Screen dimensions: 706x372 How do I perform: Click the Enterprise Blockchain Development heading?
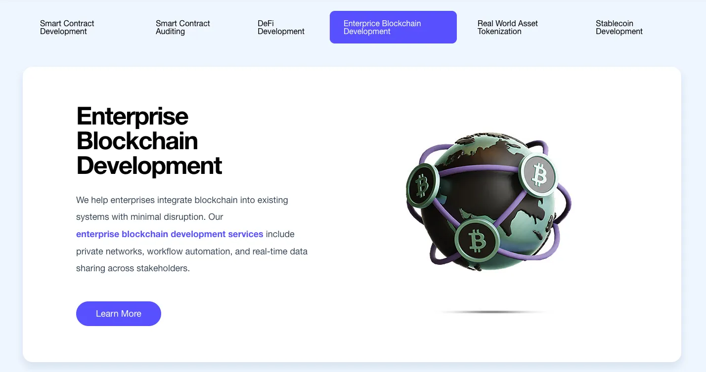click(x=149, y=141)
